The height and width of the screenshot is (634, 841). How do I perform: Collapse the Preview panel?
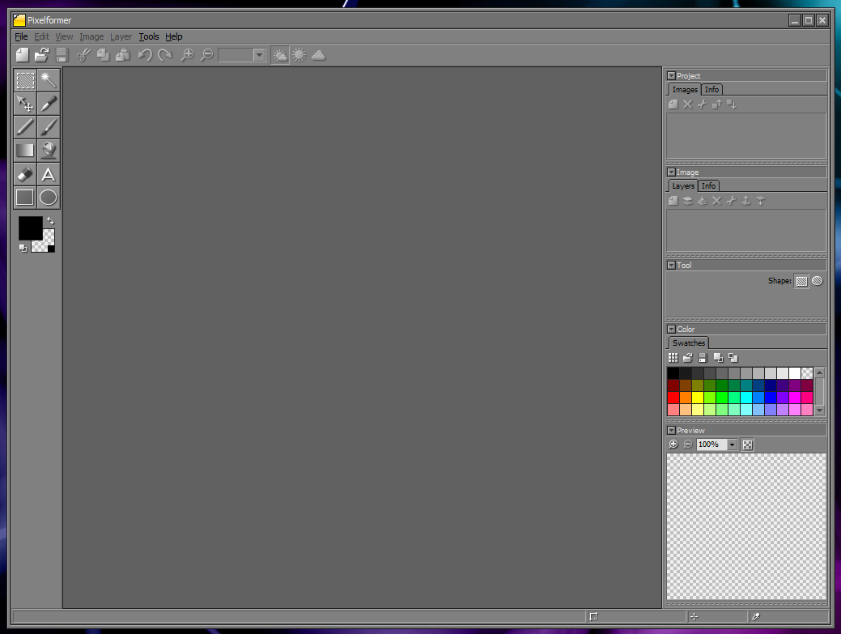tap(671, 431)
